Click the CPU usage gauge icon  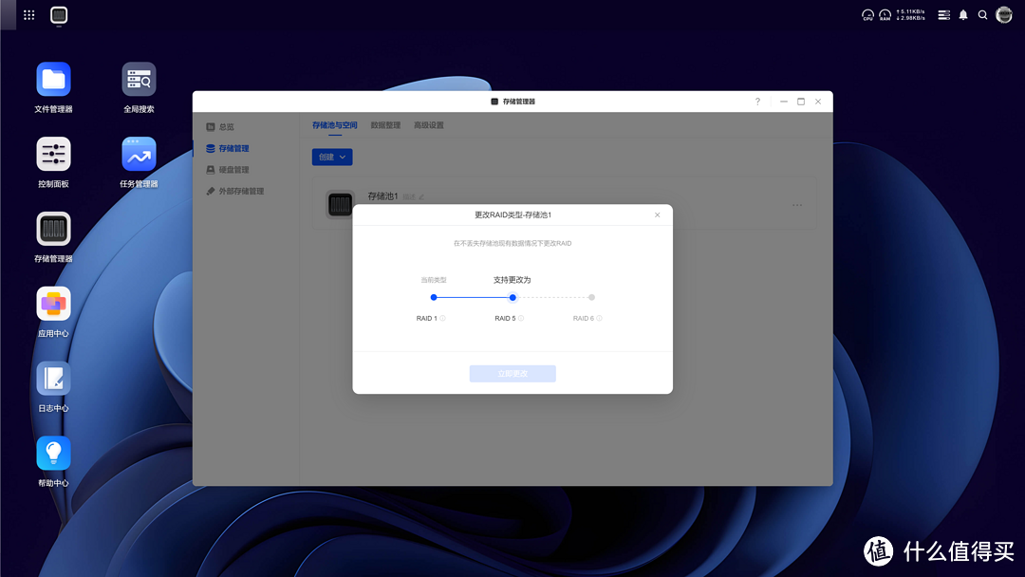867,15
